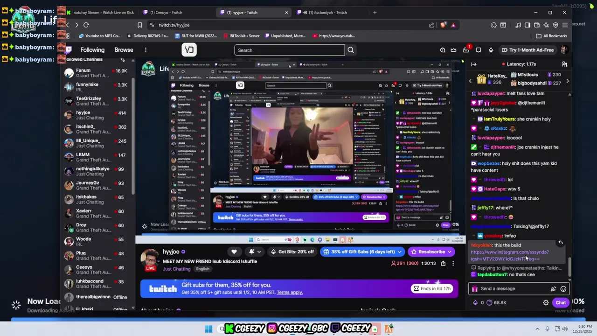
Task: Open the Twitch more options three-dot menu
Action: point(146,50)
